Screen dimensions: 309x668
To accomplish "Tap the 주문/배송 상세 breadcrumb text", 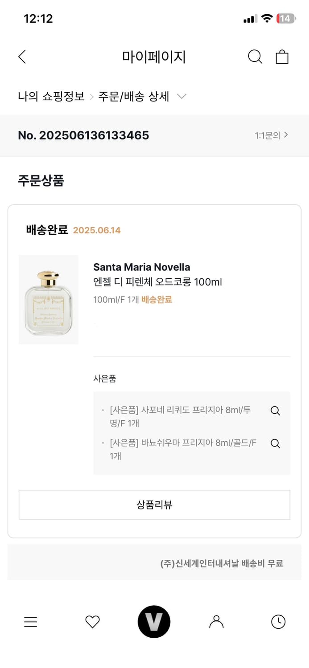I will click(x=135, y=96).
